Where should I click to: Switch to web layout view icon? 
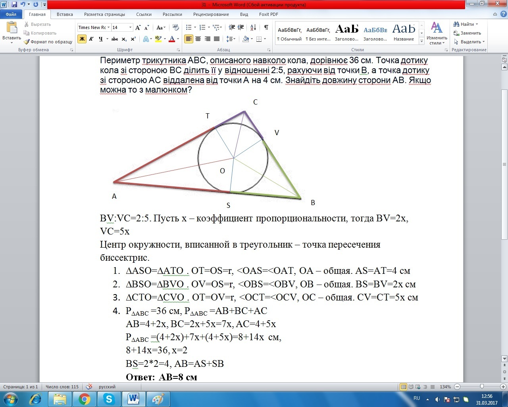pyautogui.click(x=418, y=387)
